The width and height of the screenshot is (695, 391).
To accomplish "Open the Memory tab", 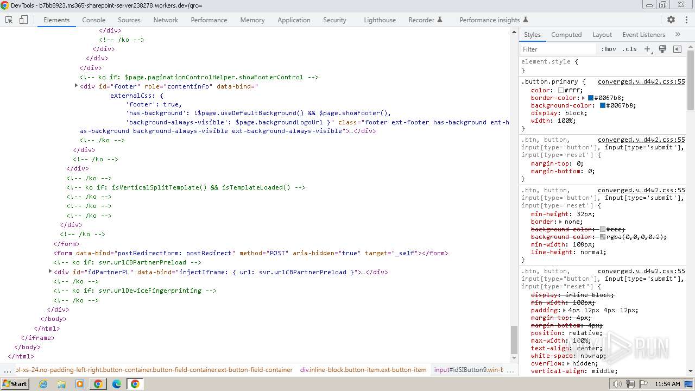I will tap(252, 20).
